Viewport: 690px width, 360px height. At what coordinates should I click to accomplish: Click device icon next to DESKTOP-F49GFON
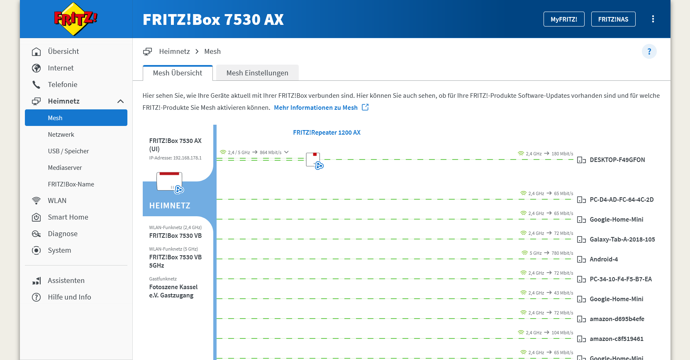[581, 160]
